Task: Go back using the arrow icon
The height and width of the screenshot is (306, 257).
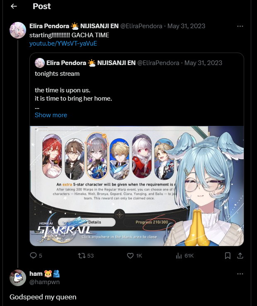Action: point(14,6)
